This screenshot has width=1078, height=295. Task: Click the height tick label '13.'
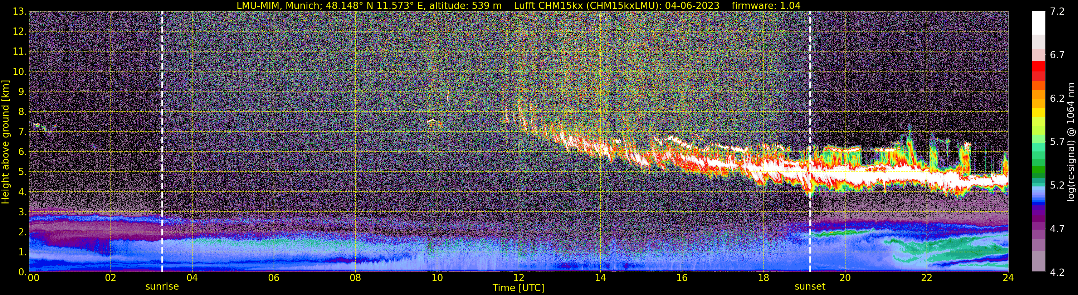(x=19, y=12)
